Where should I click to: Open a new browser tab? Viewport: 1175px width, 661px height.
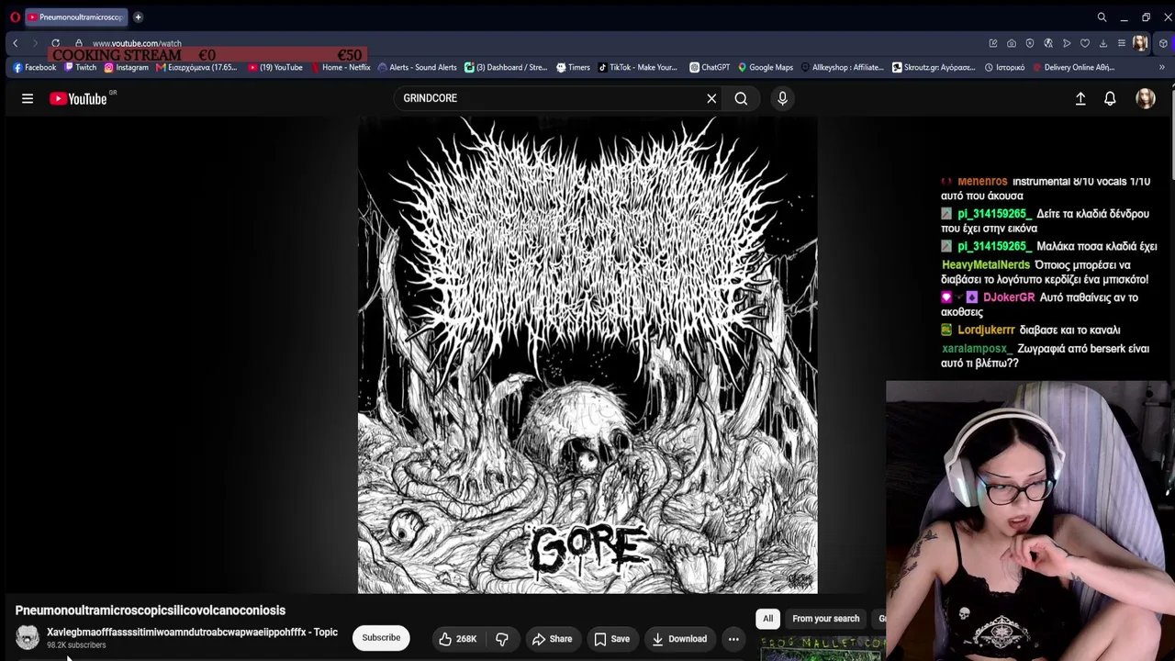click(138, 17)
